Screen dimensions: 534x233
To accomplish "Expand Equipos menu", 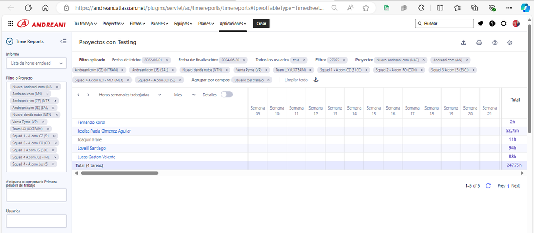I will pyautogui.click(x=183, y=24).
